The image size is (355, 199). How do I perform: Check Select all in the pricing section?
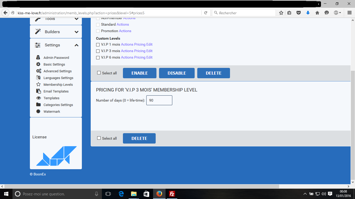coord(99,138)
